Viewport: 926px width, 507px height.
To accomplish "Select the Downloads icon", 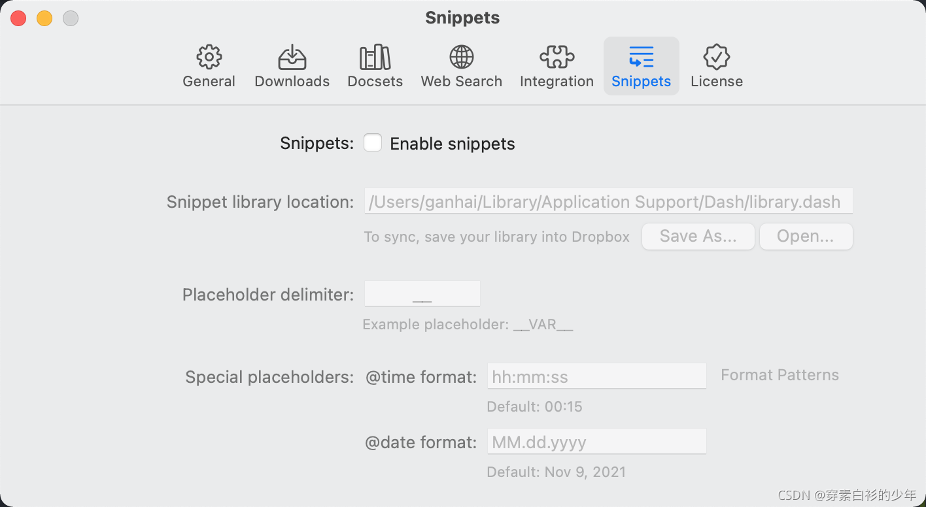I will [292, 65].
